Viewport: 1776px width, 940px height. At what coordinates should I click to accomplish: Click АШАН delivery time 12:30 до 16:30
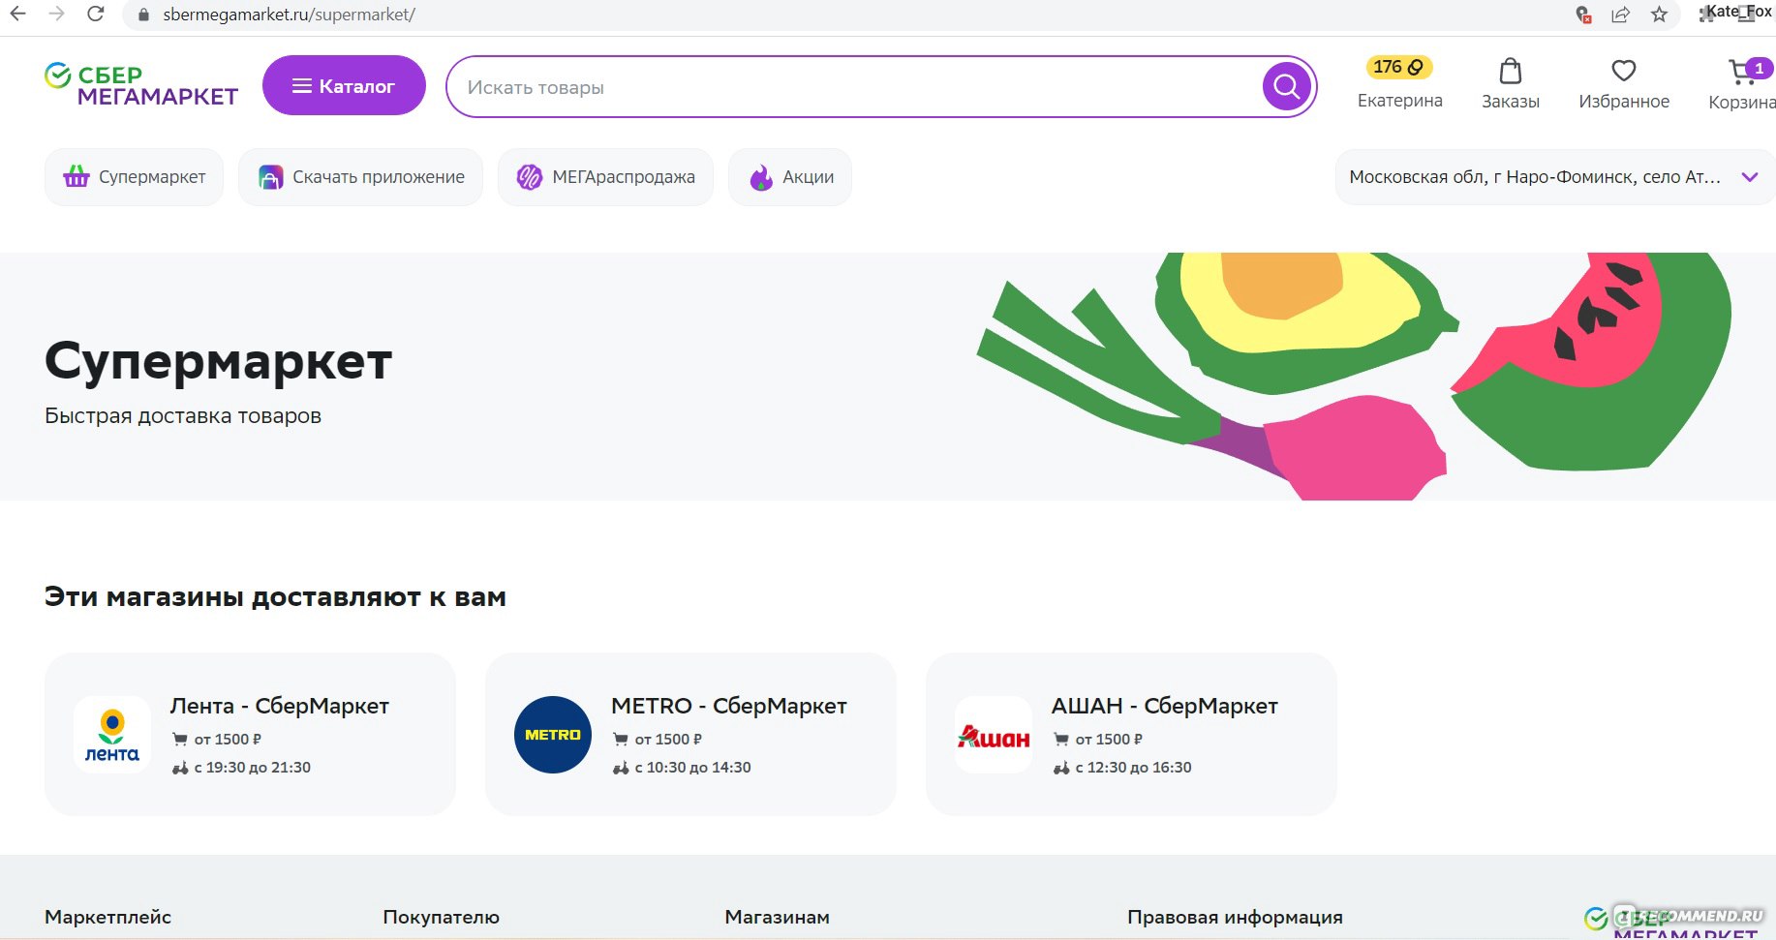coord(1133,768)
